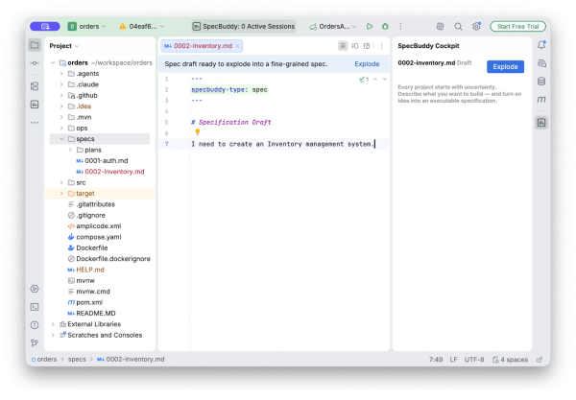Switch editor to editor and preview mode
576x400 pixels.
pos(354,46)
